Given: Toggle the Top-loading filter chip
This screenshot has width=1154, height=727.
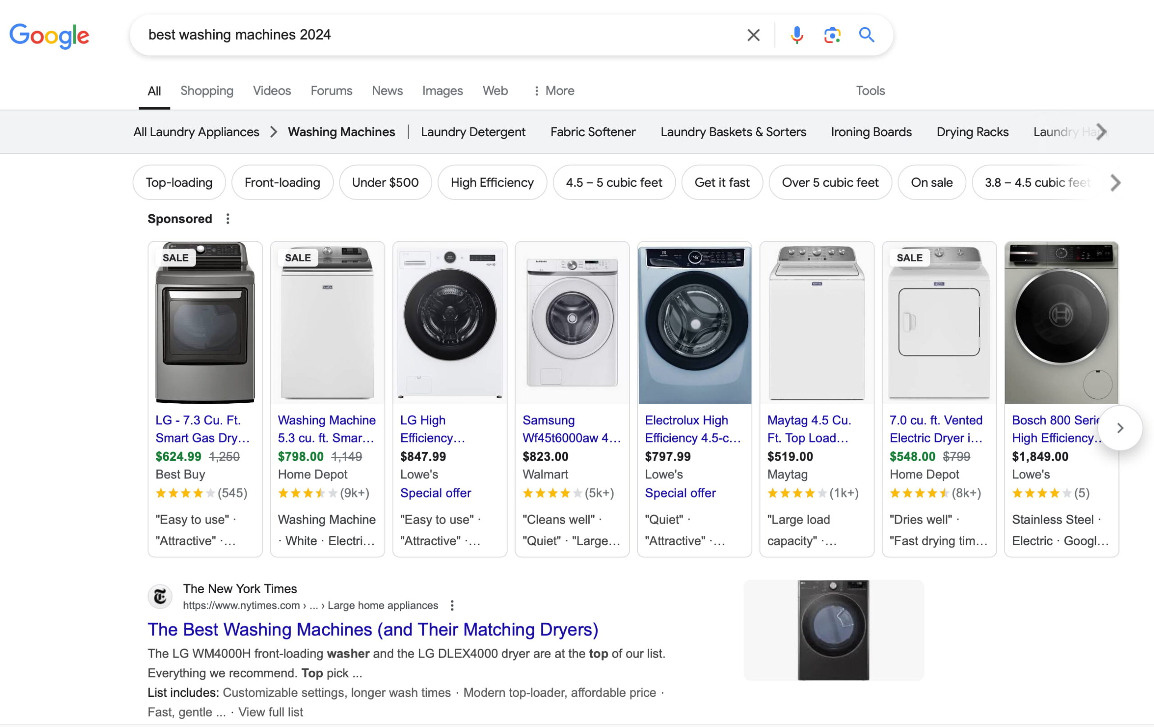Looking at the screenshot, I should (x=179, y=182).
